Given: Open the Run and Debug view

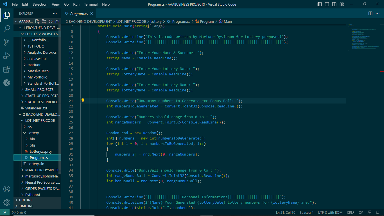Looking at the screenshot, I should [x=7, y=55].
